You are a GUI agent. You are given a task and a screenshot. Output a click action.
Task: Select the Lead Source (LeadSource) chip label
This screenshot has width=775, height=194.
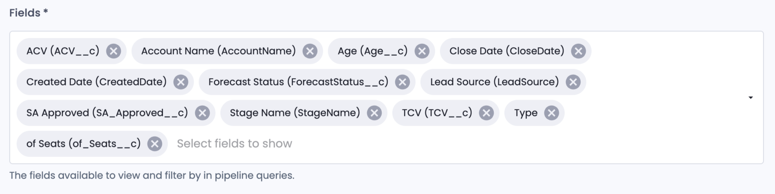coord(495,82)
